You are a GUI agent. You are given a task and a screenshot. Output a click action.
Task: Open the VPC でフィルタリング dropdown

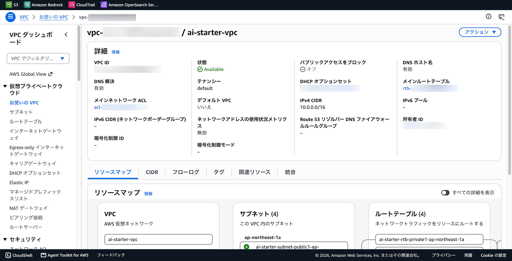pyautogui.click(x=38, y=59)
